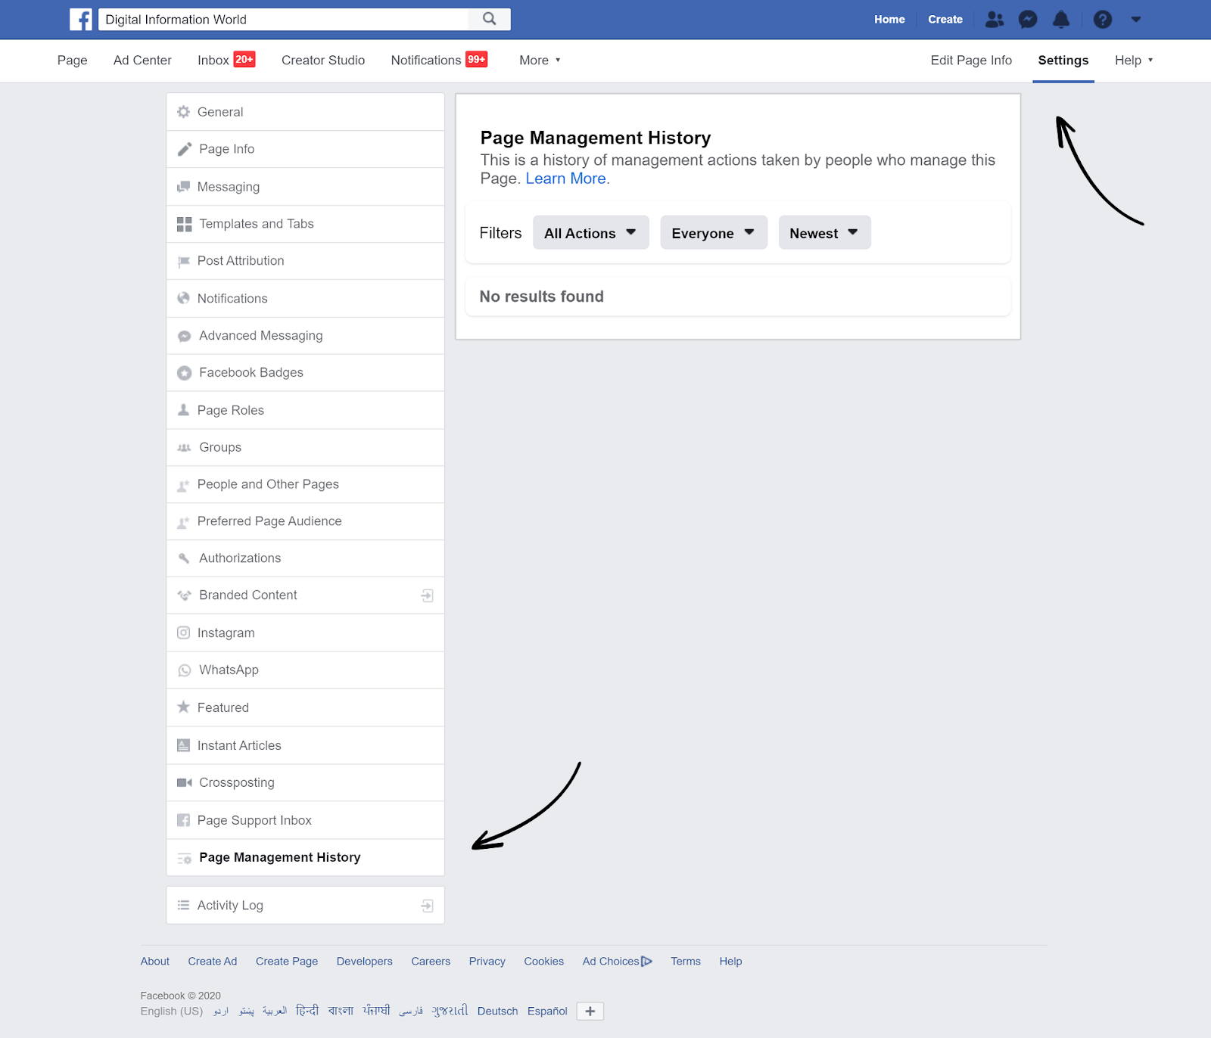Open the Terms link in footer
This screenshot has width=1211, height=1038.
point(684,961)
